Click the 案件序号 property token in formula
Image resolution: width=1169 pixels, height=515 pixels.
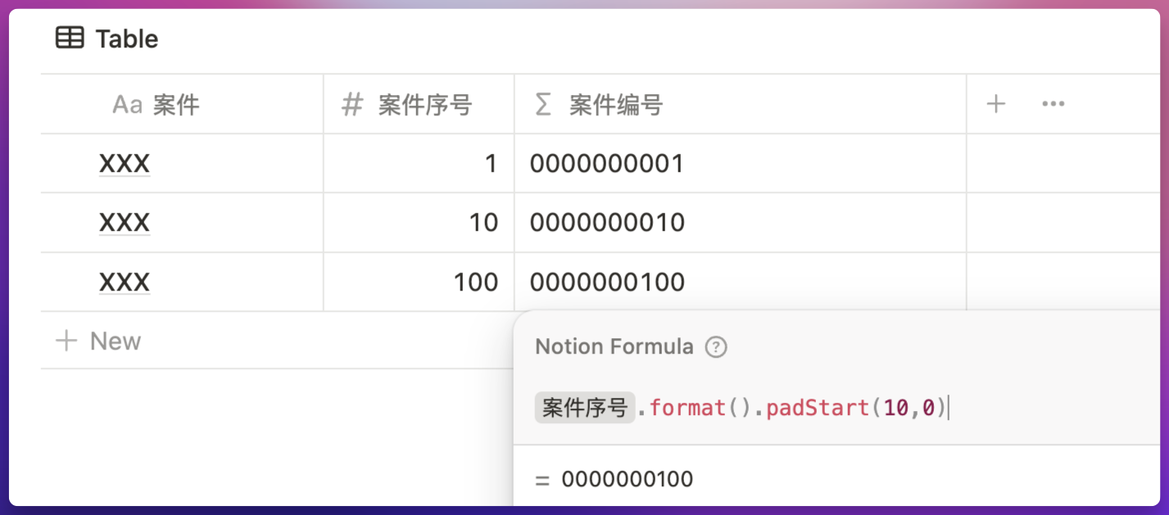pyautogui.click(x=584, y=408)
